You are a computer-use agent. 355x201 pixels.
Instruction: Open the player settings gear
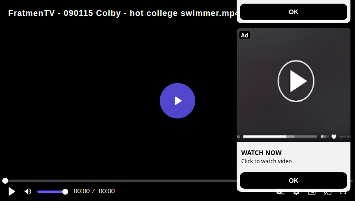[x=296, y=193]
